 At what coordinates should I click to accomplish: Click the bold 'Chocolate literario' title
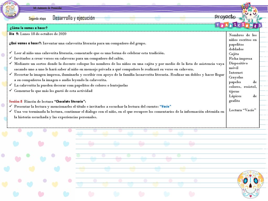70,101
